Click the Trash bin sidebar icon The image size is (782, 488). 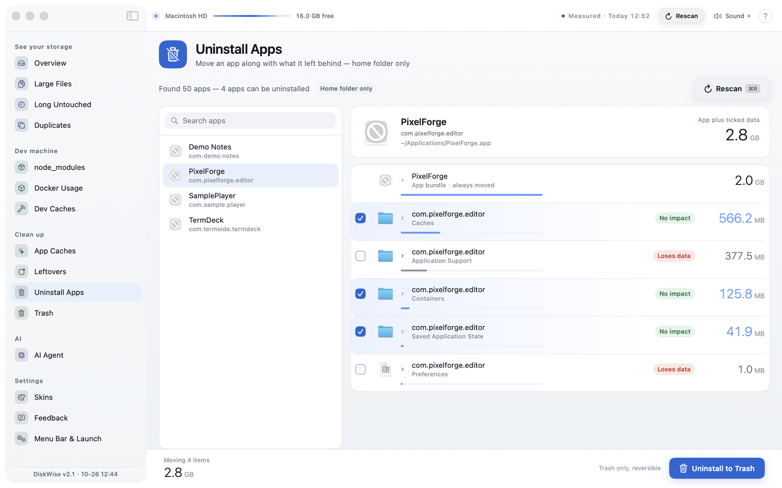pyautogui.click(x=21, y=313)
